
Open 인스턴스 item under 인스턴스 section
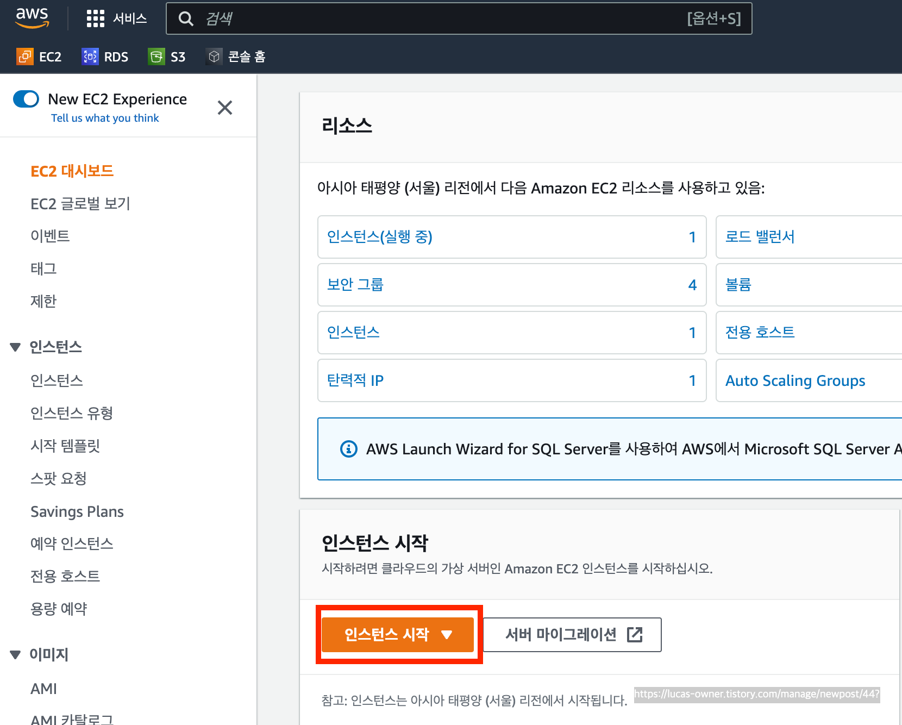click(x=57, y=380)
